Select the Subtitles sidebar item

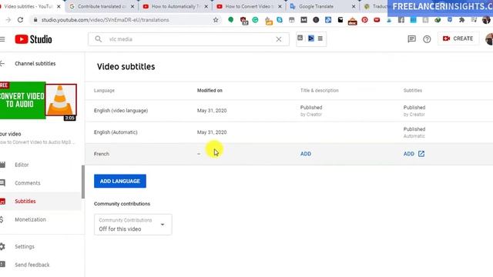pyautogui.click(x=25, y=201)
